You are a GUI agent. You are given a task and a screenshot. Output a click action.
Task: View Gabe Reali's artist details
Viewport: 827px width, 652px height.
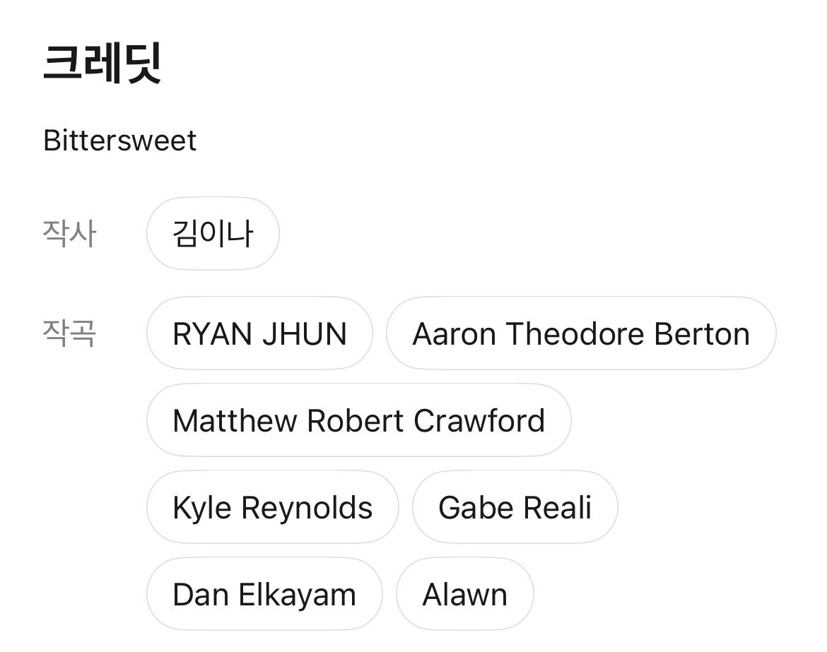(x=515, y=507)
